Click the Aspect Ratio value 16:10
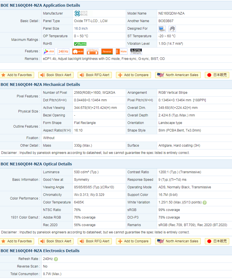Viewport: 232px width, 279px height. tap(78, 130)
